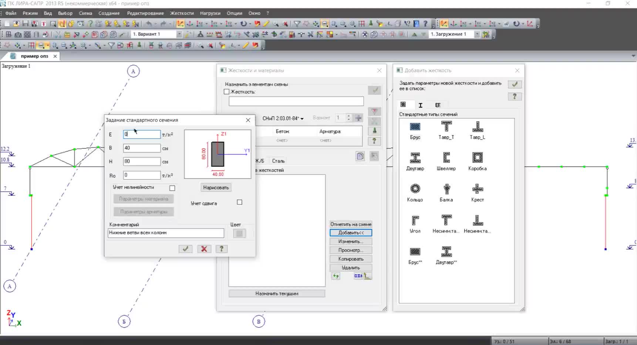Select the Тавр_L section type icon
The width and height of the screenshot is (637, 345).
coord(478,127)
